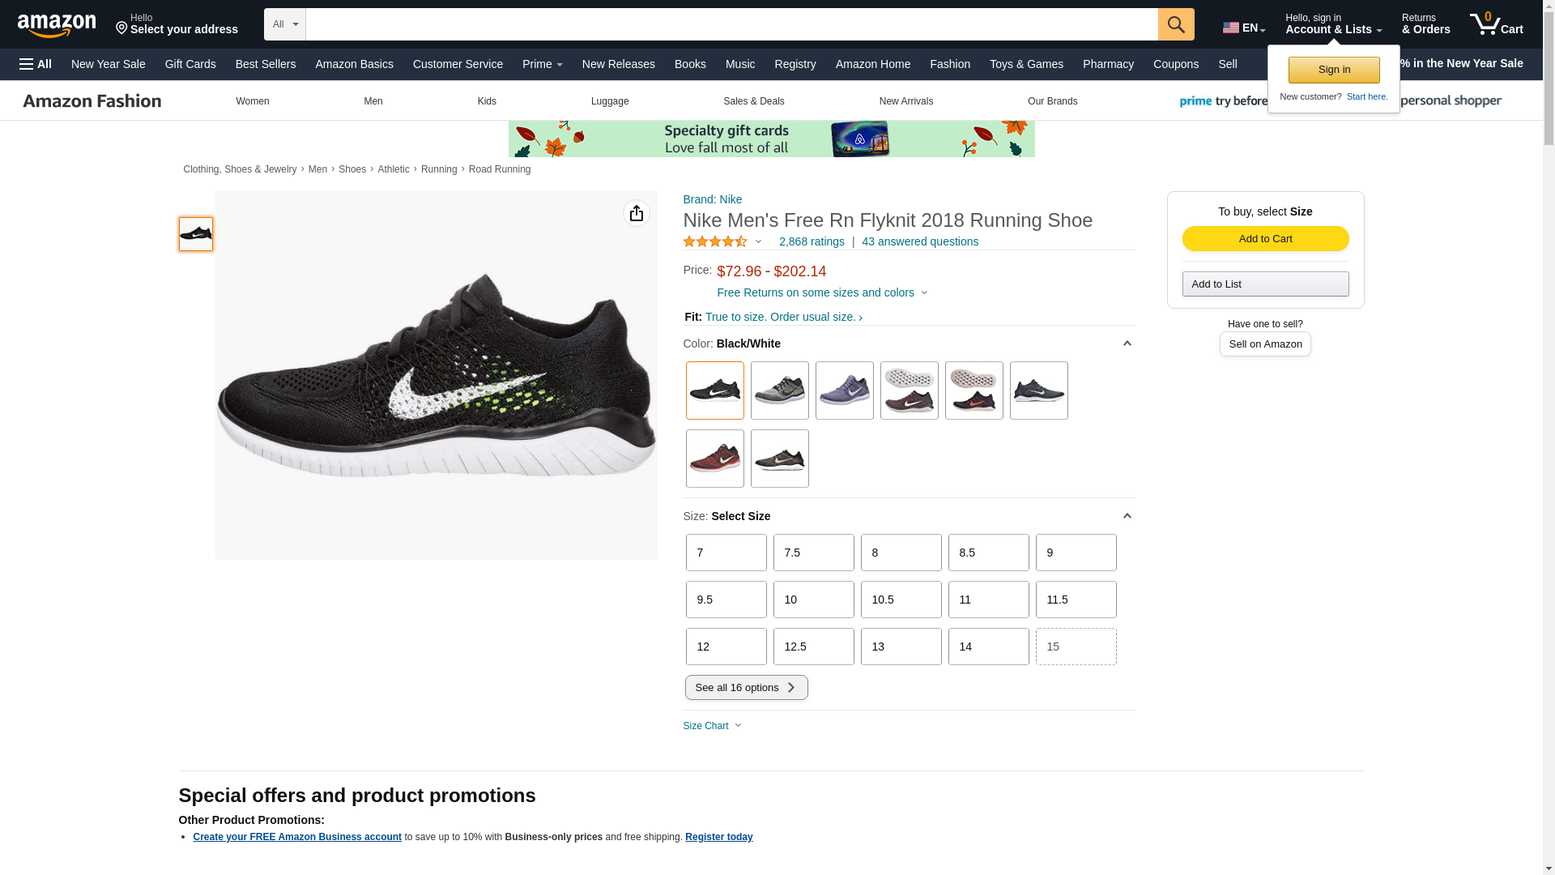The width and height of the screenshot is (1555, 875).
Task: Open the 43 answered questions link
Action: pyautogui.click(x=919, y=241)
